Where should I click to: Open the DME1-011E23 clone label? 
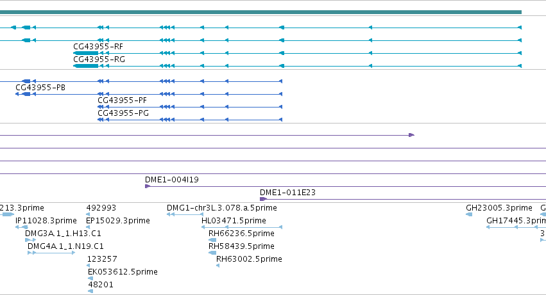[287, 193]
